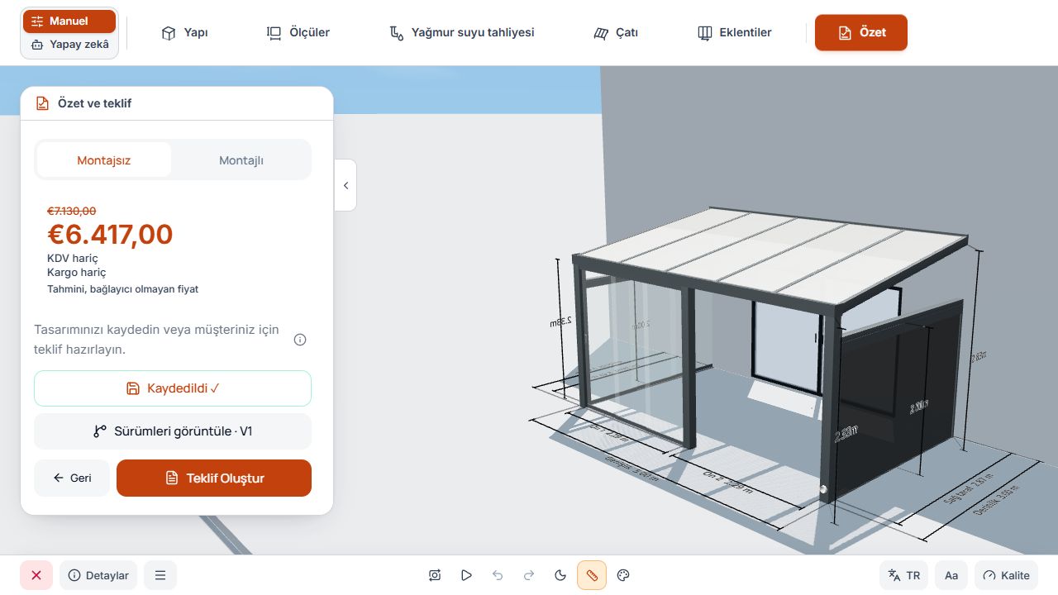Open the TR language selector
This screenshot has width=1058, height=595.
pos(903,575)
